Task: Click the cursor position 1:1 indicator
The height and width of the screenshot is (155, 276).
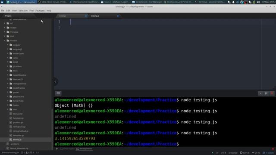Action: [38, 153]
